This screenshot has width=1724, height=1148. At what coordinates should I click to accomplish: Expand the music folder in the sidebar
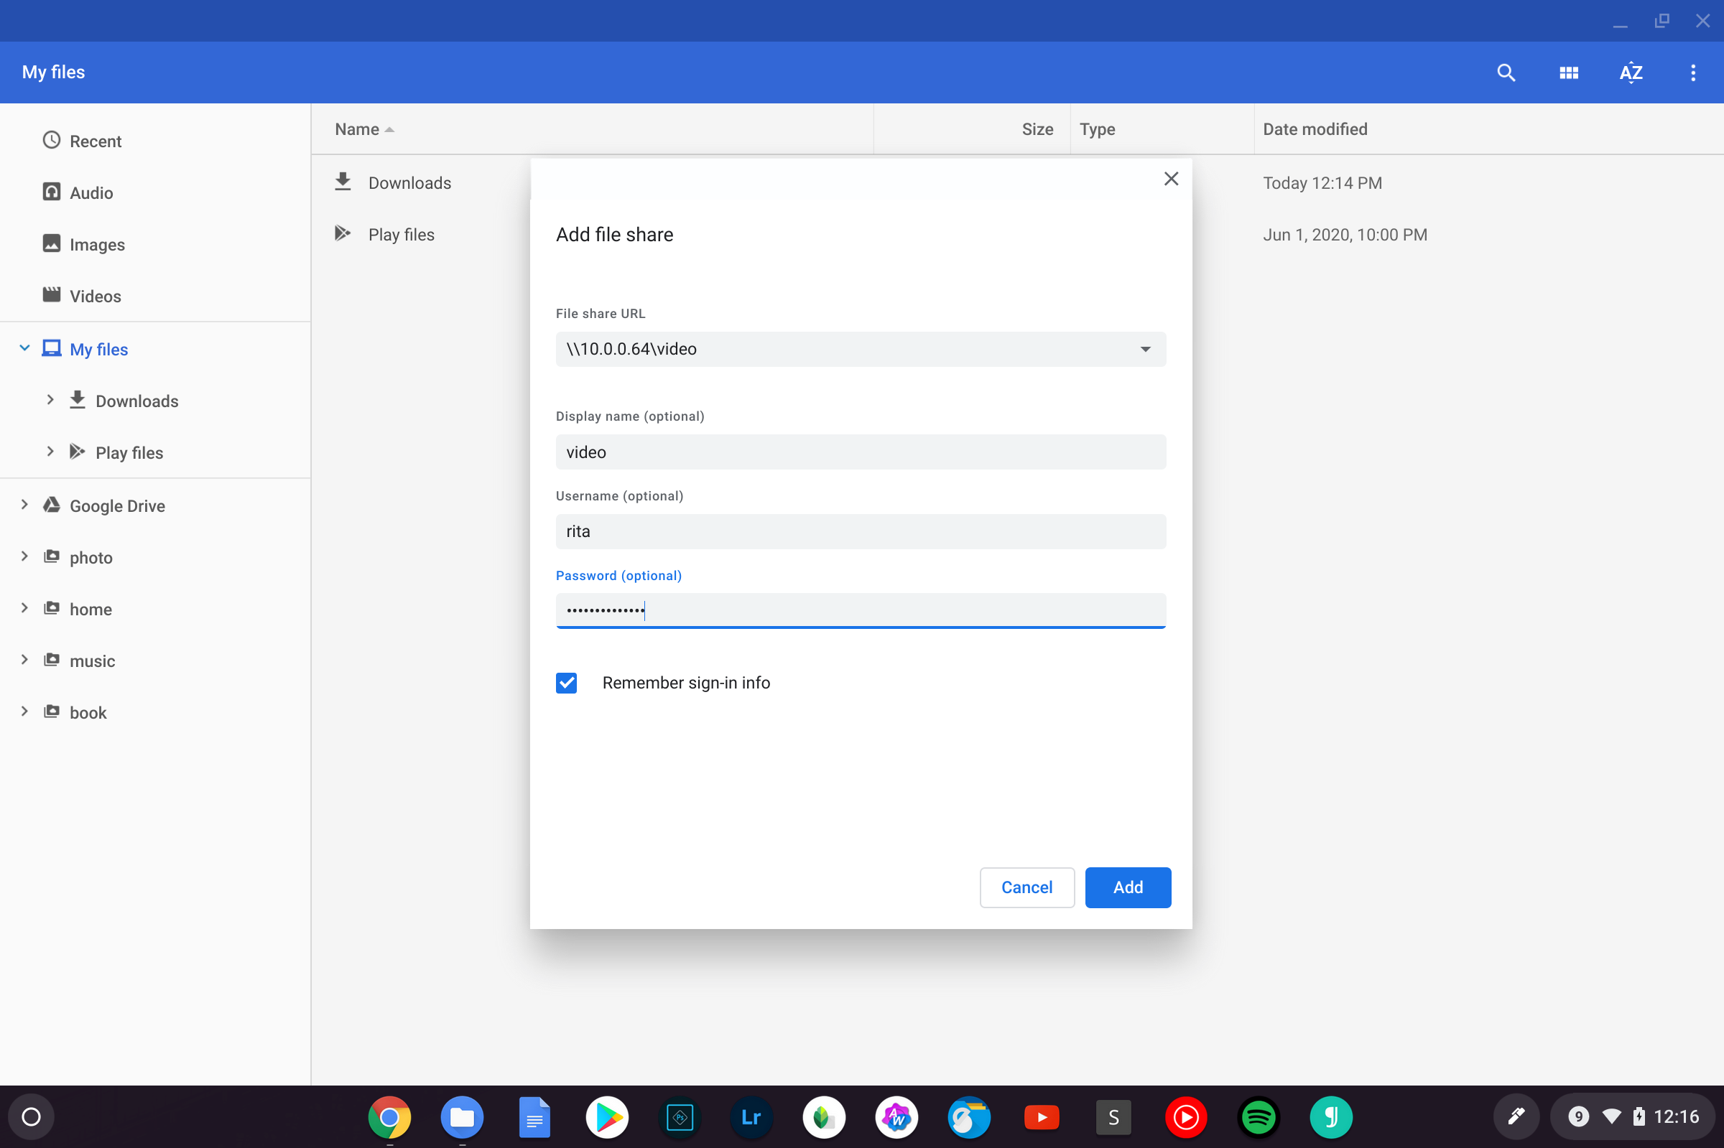pos(24,660)
